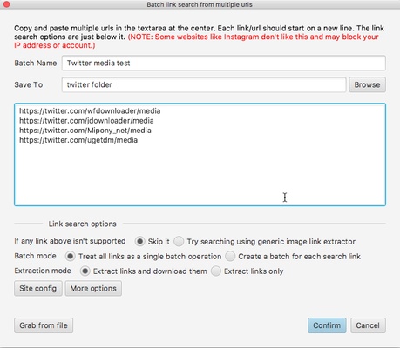Click the "Save To" label
Screen dimensions: 400x348
29,84
